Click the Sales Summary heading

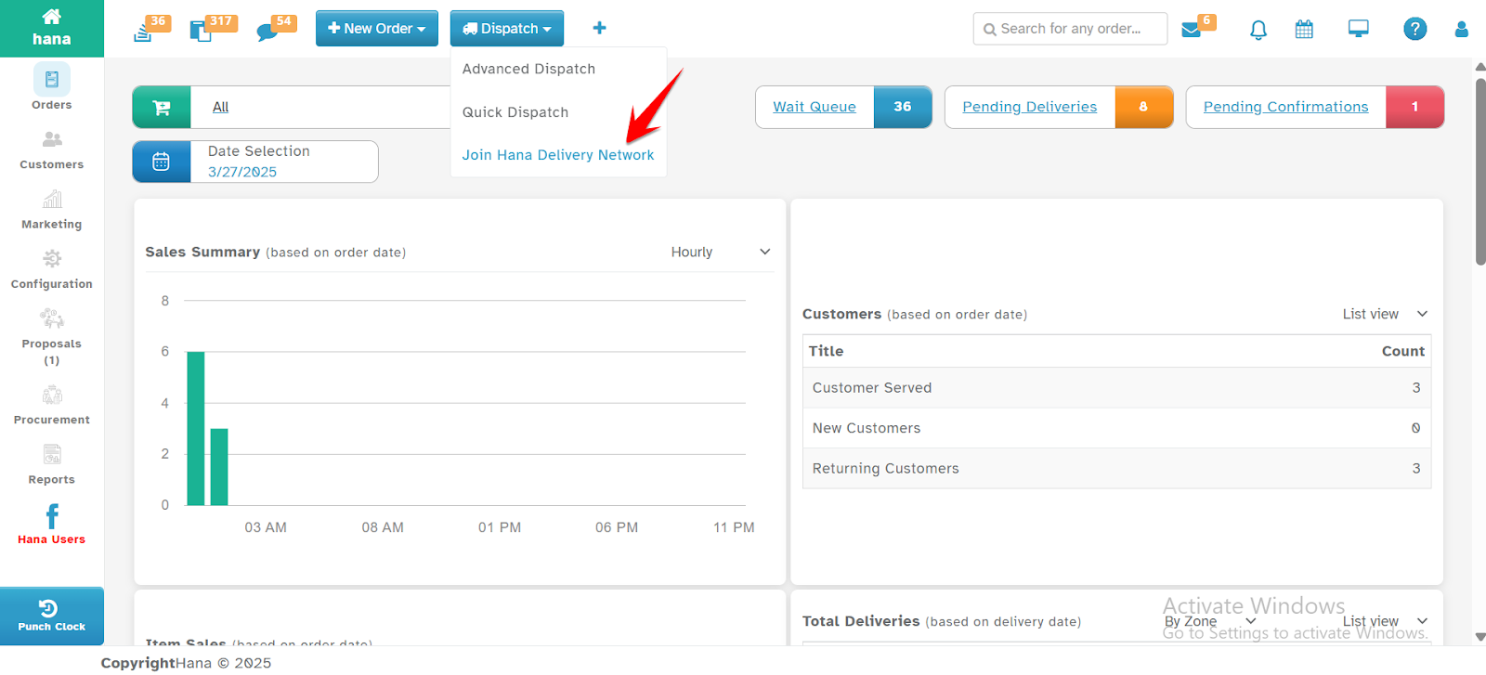point(202,252)
